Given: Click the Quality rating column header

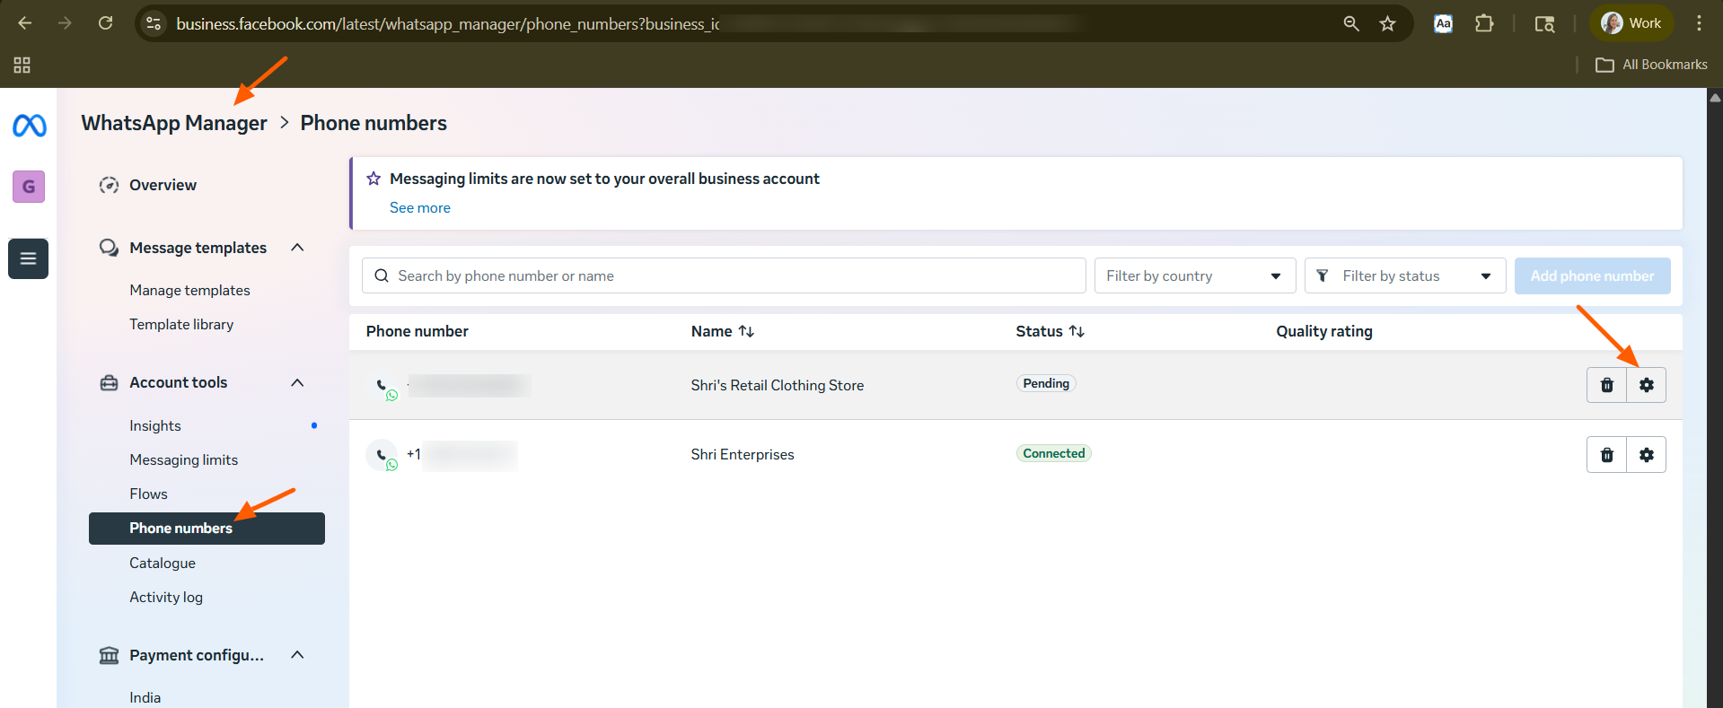Looking at the screenshot, I should 1324,331.
